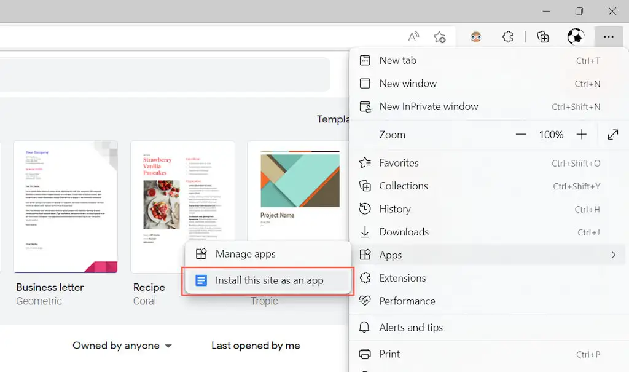The image size is (629, 372).
Task: Open the Business letter template thumbnail
Action: [65, 207]
